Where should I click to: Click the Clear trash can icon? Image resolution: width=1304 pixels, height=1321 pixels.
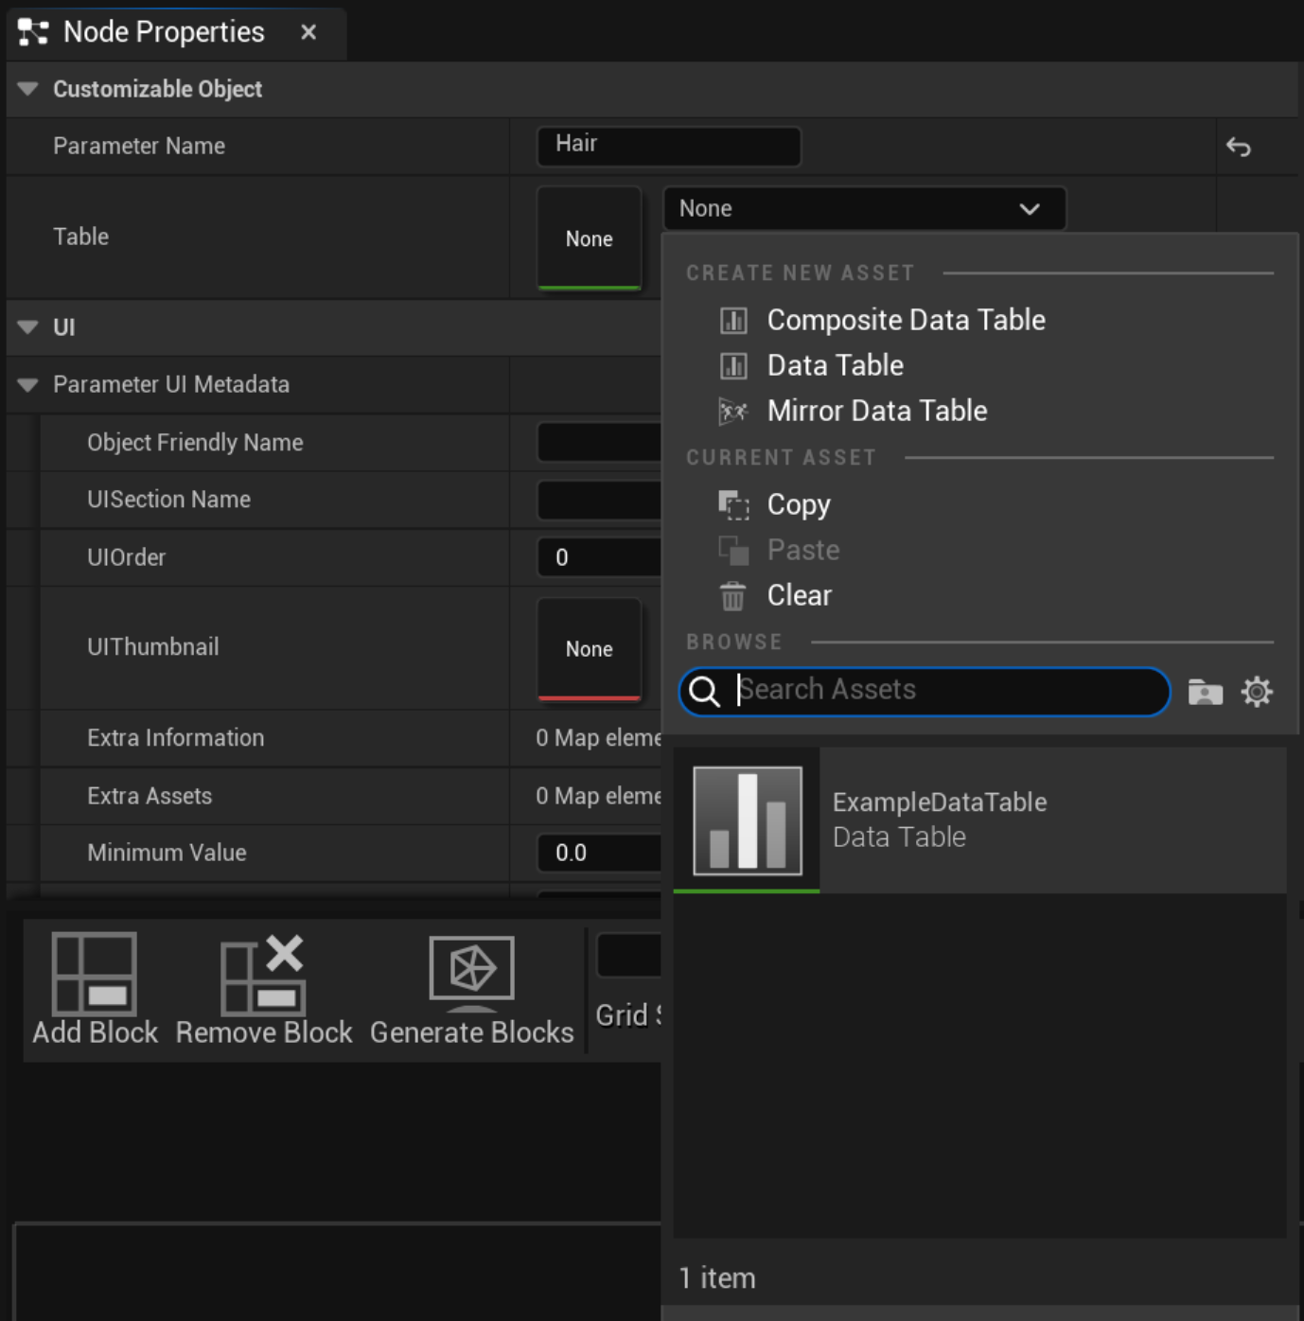tap(733, 596)
